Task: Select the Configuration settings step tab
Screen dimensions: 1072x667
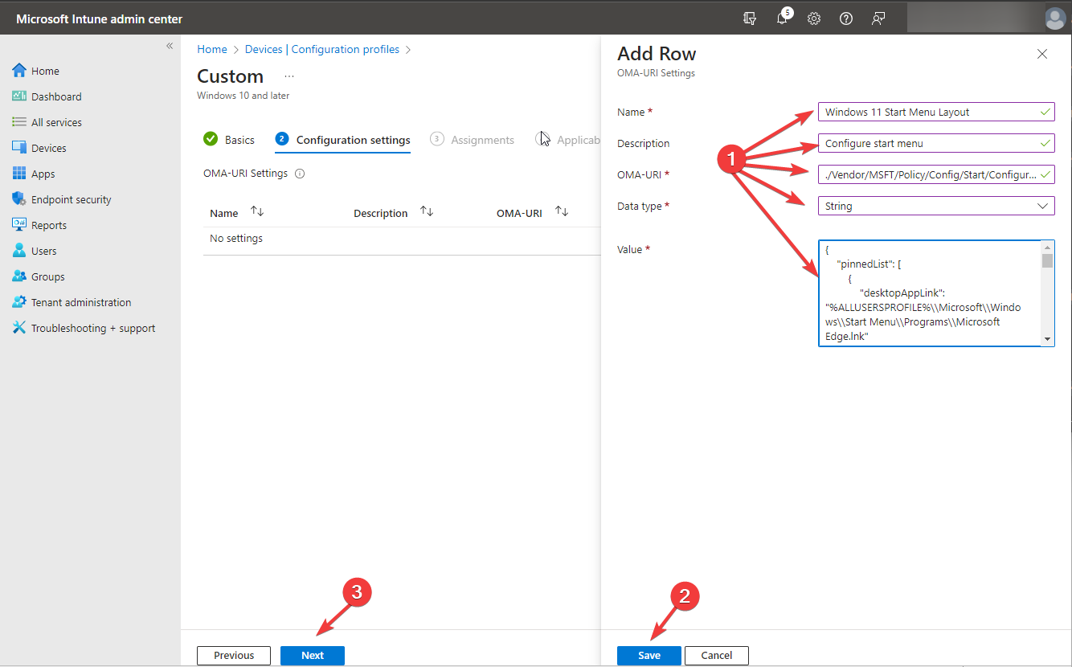Action: coord(343,139)
